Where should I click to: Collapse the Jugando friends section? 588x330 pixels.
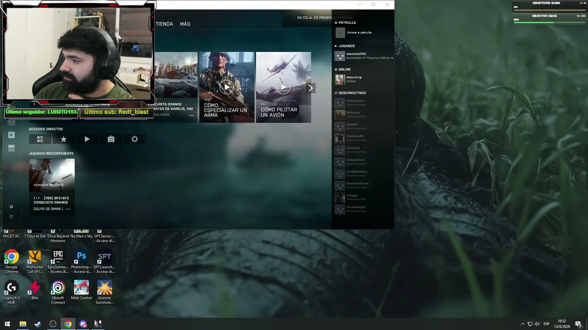(x=345, y=46)
